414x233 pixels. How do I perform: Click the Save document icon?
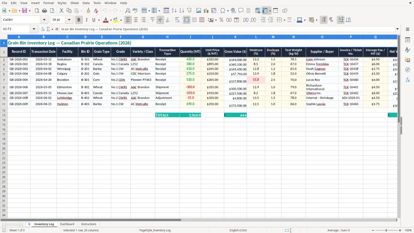tap(24, 11)
